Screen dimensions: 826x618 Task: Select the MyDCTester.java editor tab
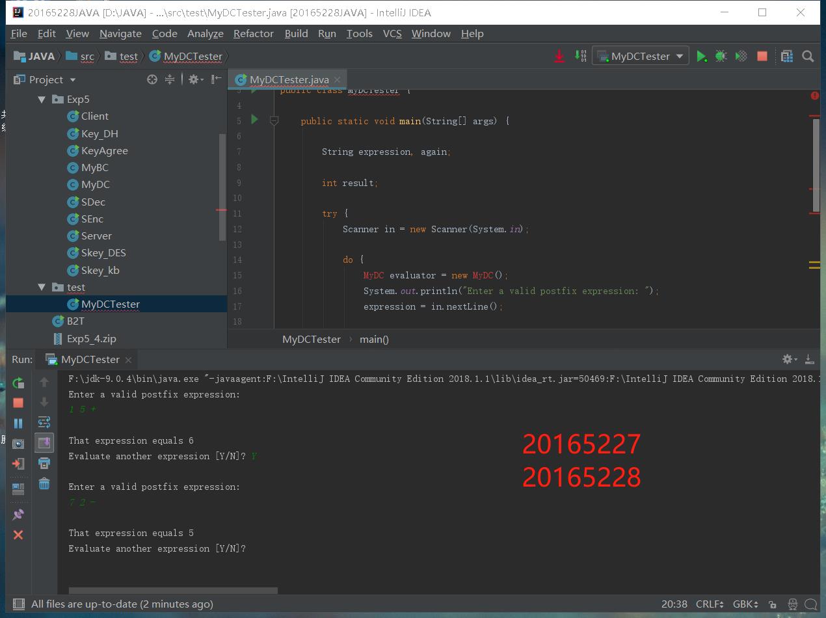(289, 79)
